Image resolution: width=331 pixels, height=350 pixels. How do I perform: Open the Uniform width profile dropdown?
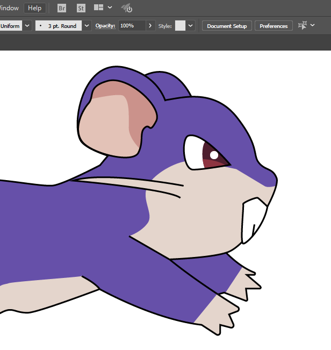coord(26,26)
